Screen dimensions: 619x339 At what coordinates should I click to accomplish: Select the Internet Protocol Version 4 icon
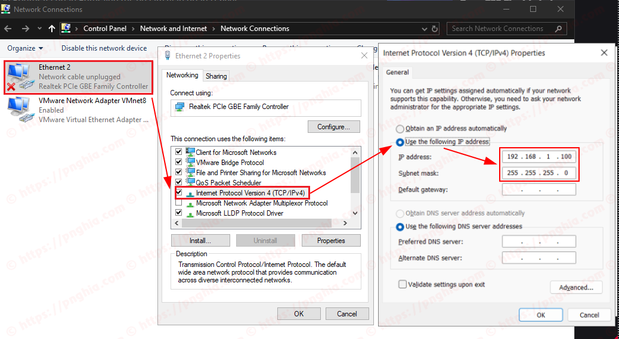click(x=190, y=193)
